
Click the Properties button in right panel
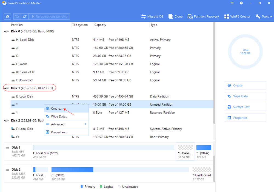[x=245, y=118]
